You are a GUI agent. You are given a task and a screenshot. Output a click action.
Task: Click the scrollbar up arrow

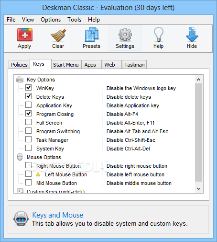point(198,80)
